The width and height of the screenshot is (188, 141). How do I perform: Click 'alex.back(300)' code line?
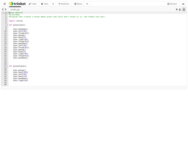tap(21, 72)
